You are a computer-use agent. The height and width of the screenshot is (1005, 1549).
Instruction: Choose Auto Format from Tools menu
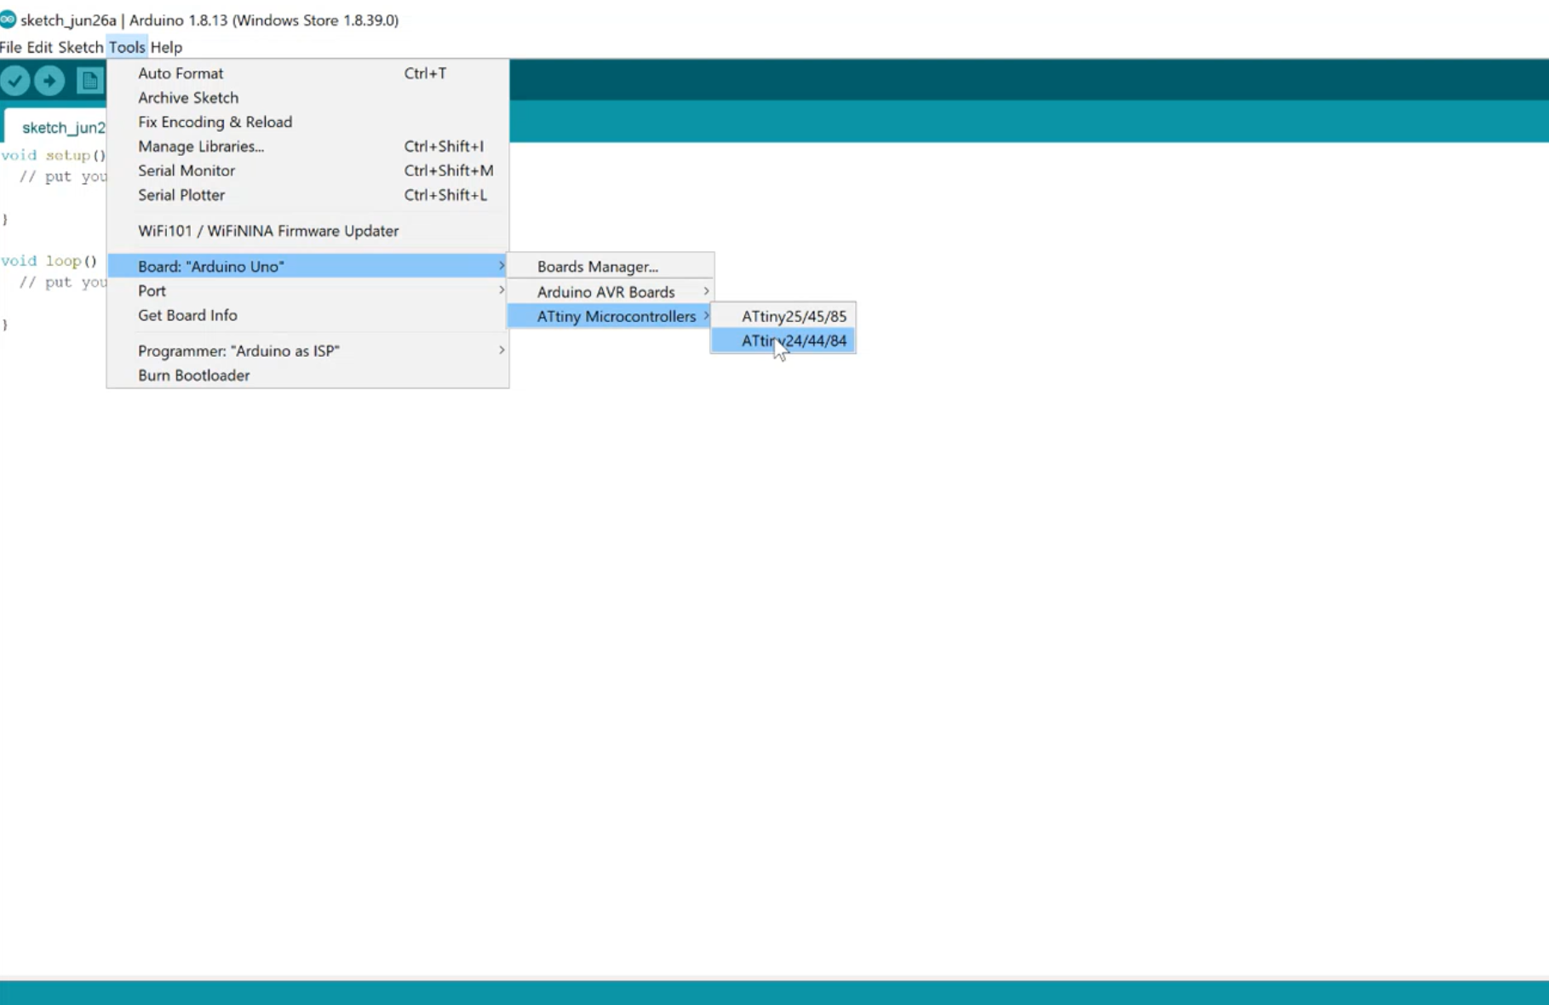(x=307, y=73)
